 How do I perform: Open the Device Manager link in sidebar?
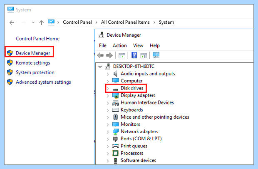33,53
